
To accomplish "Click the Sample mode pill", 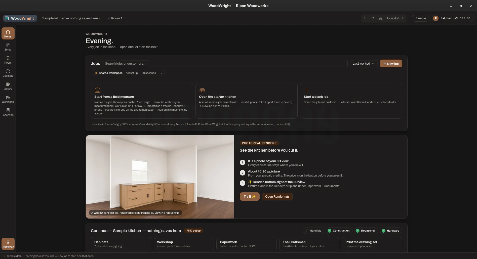I will point(420,18).
